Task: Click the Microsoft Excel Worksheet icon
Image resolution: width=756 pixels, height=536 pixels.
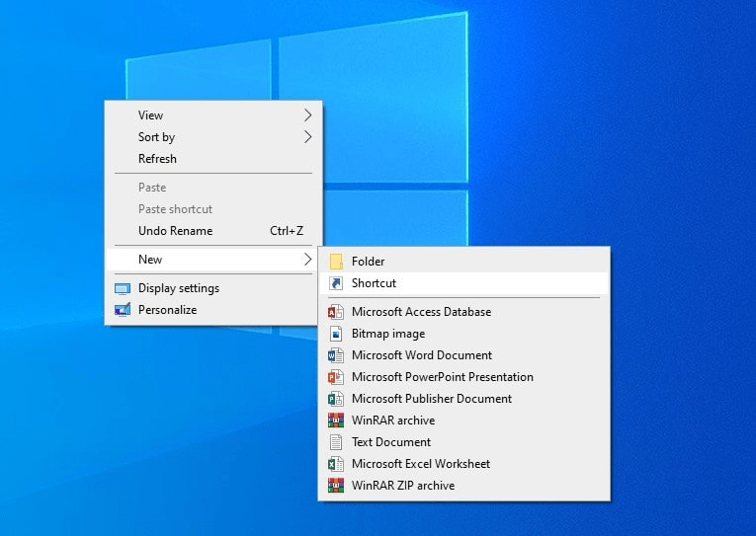Action: [x=336, y=464]
